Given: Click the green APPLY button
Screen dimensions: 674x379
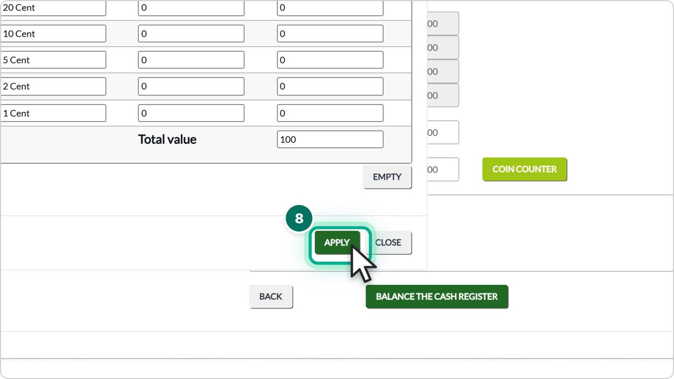Looking at the screenshot, I should pyautogui.click(x=337, y=242).
